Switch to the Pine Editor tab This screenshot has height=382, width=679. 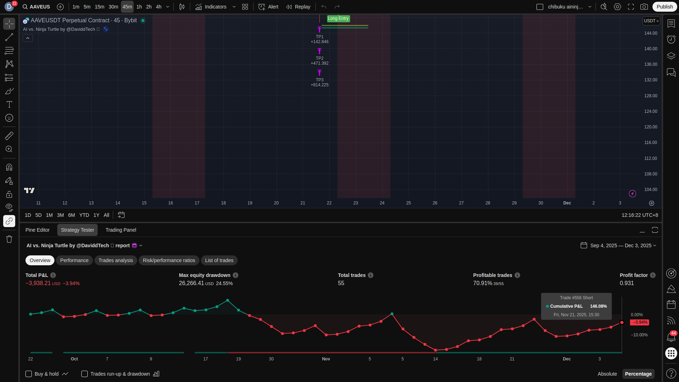pyautogui.click(x=37, y=230)
